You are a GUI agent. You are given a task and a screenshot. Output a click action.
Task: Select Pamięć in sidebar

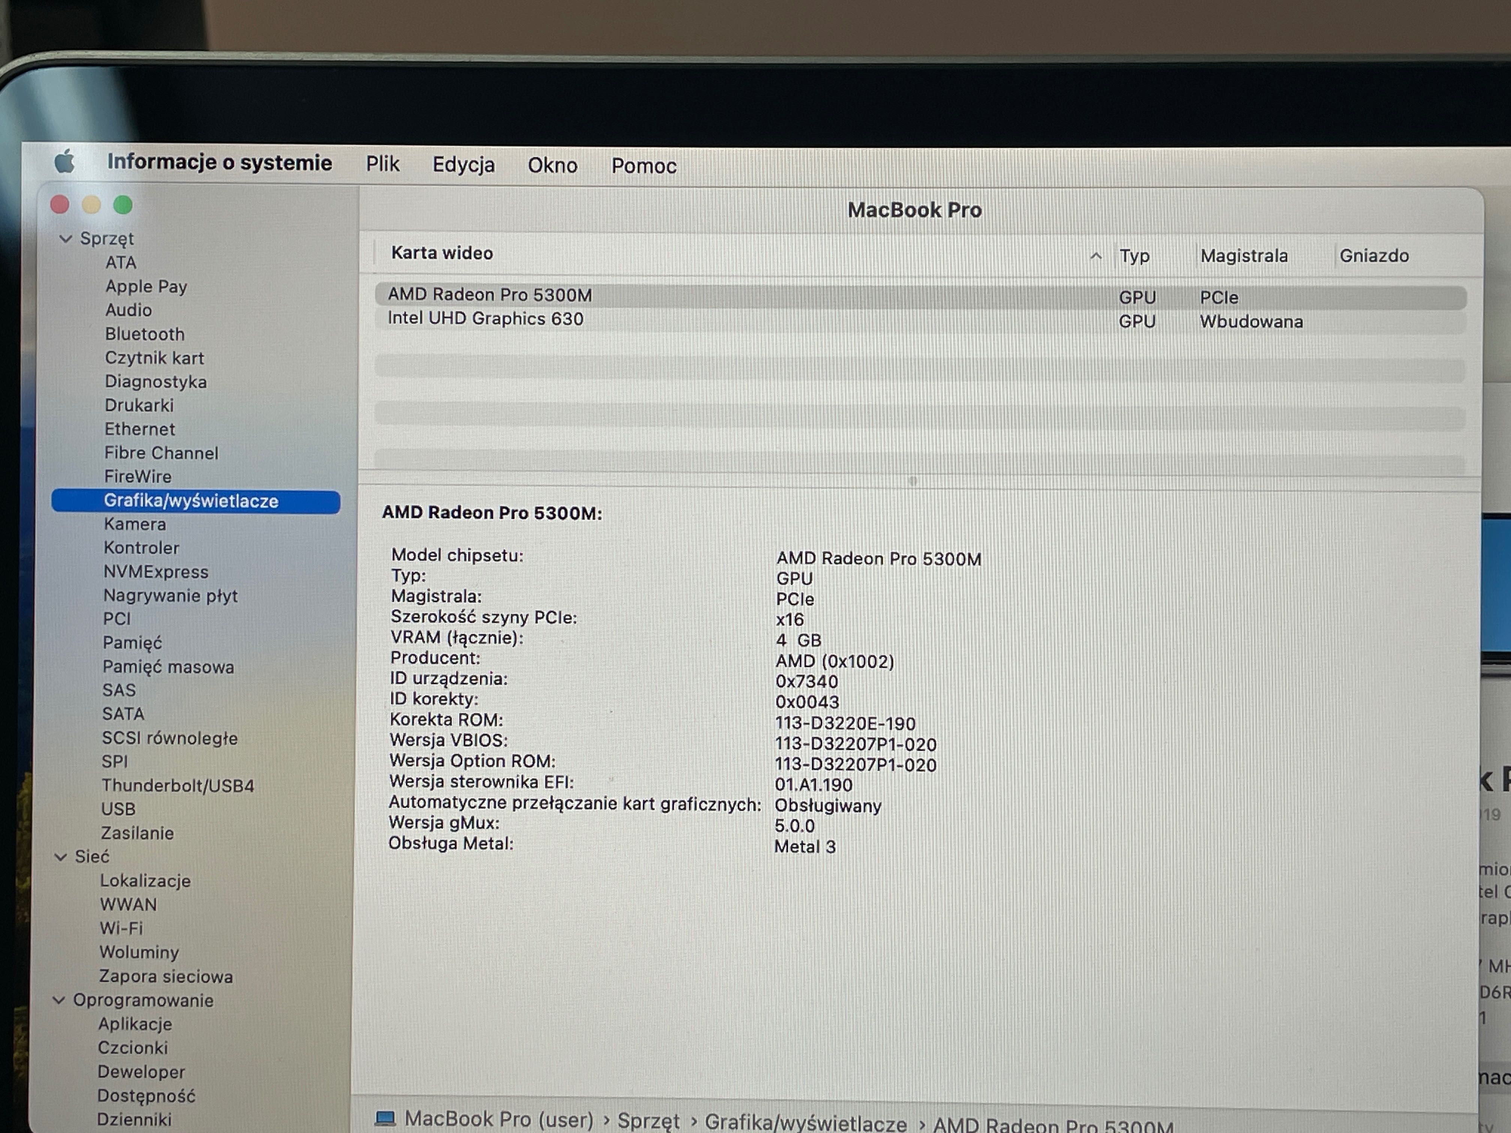133,643
